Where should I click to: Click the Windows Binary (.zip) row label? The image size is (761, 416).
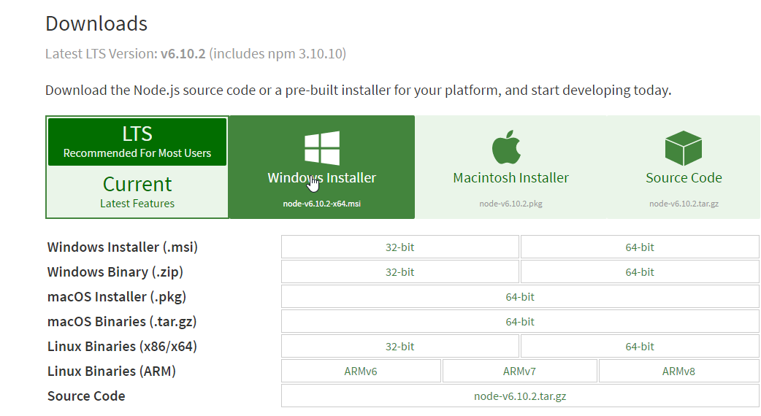point(115,271)
